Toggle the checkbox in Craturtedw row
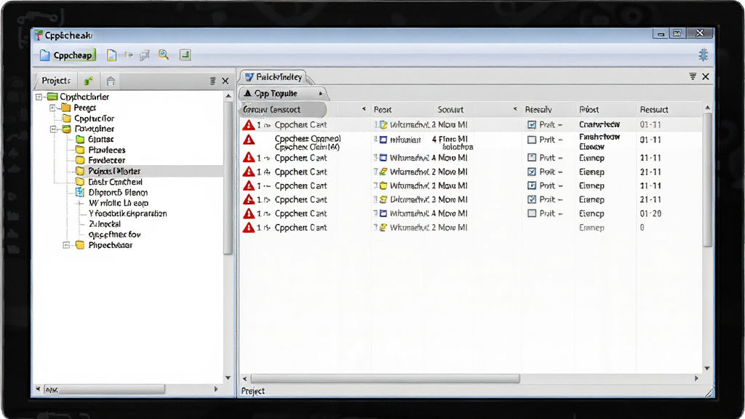The height and width of the screenshot is (419, 745). coord(532,125)
